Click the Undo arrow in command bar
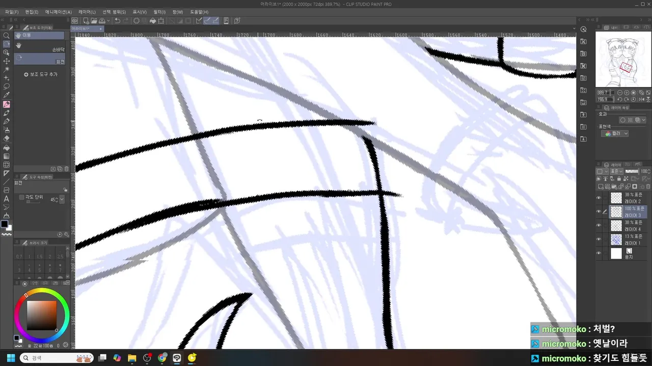This screenshot has width=652, height=366. pos(117,21)
